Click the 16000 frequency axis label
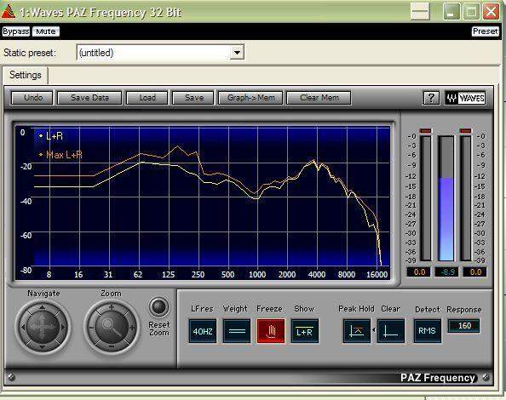 [x=377, y=275]
